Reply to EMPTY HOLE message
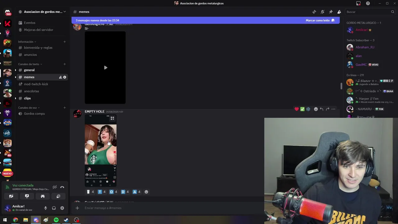Image resolution: width=398 pixels, height=224 pixels. 322,109
